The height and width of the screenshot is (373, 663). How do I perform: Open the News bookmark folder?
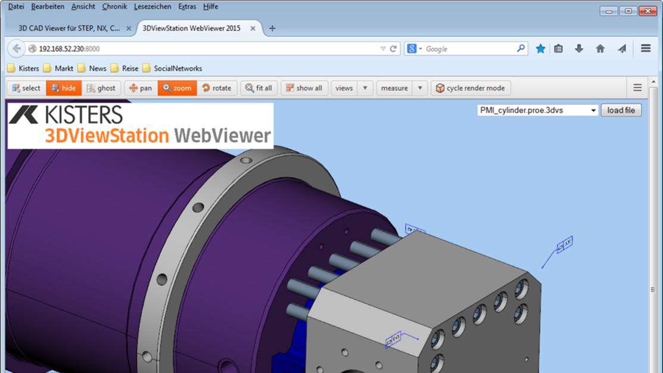click(92, 68)
